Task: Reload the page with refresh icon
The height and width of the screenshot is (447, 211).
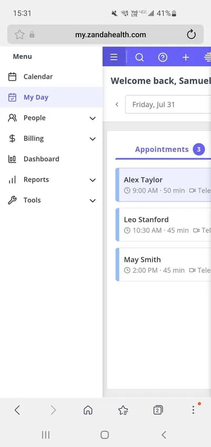Action: 191,35
